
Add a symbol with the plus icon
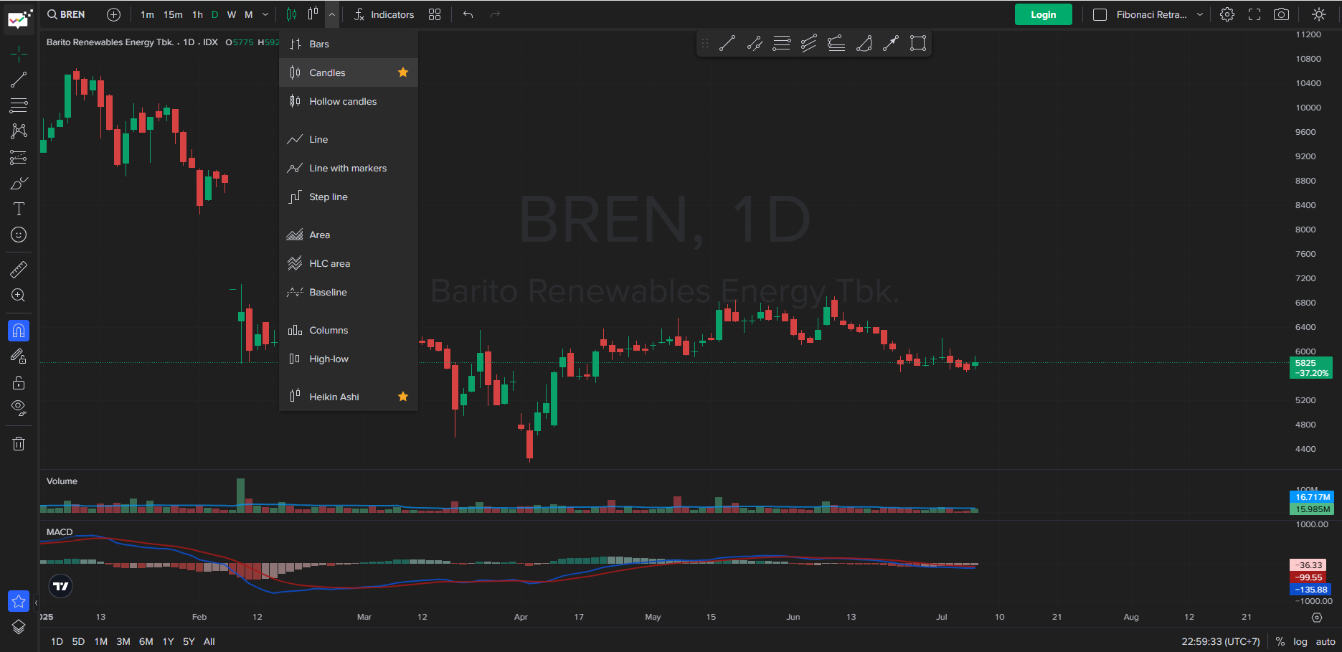click(113, 14)
